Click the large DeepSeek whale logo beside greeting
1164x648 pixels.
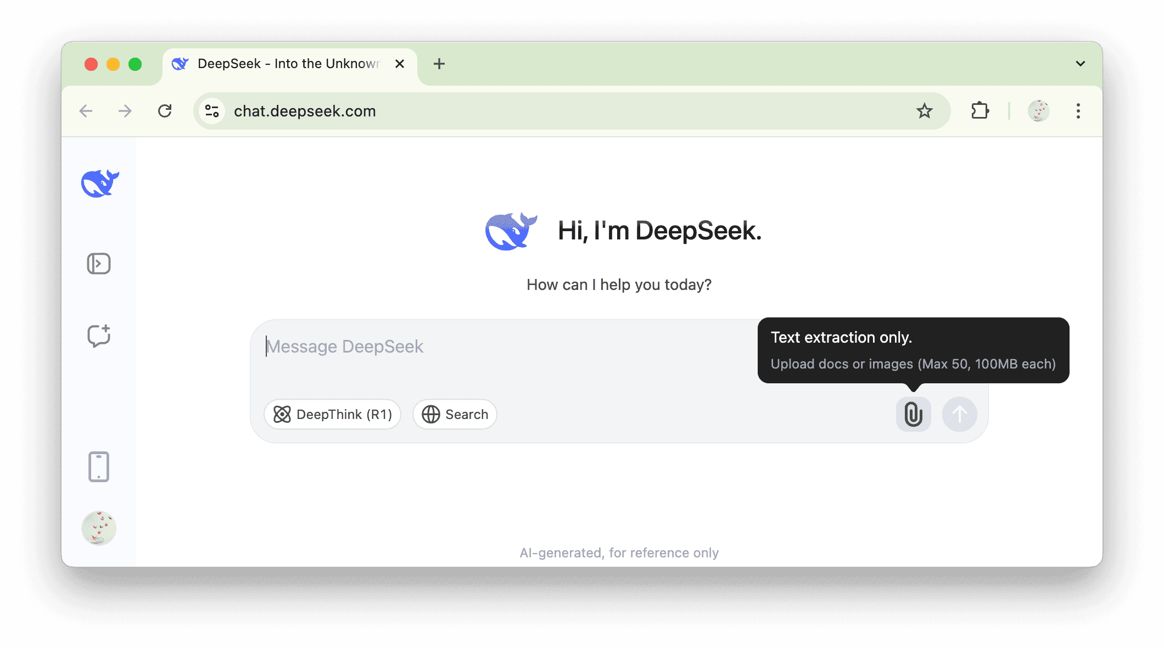(x=511, y=231)
